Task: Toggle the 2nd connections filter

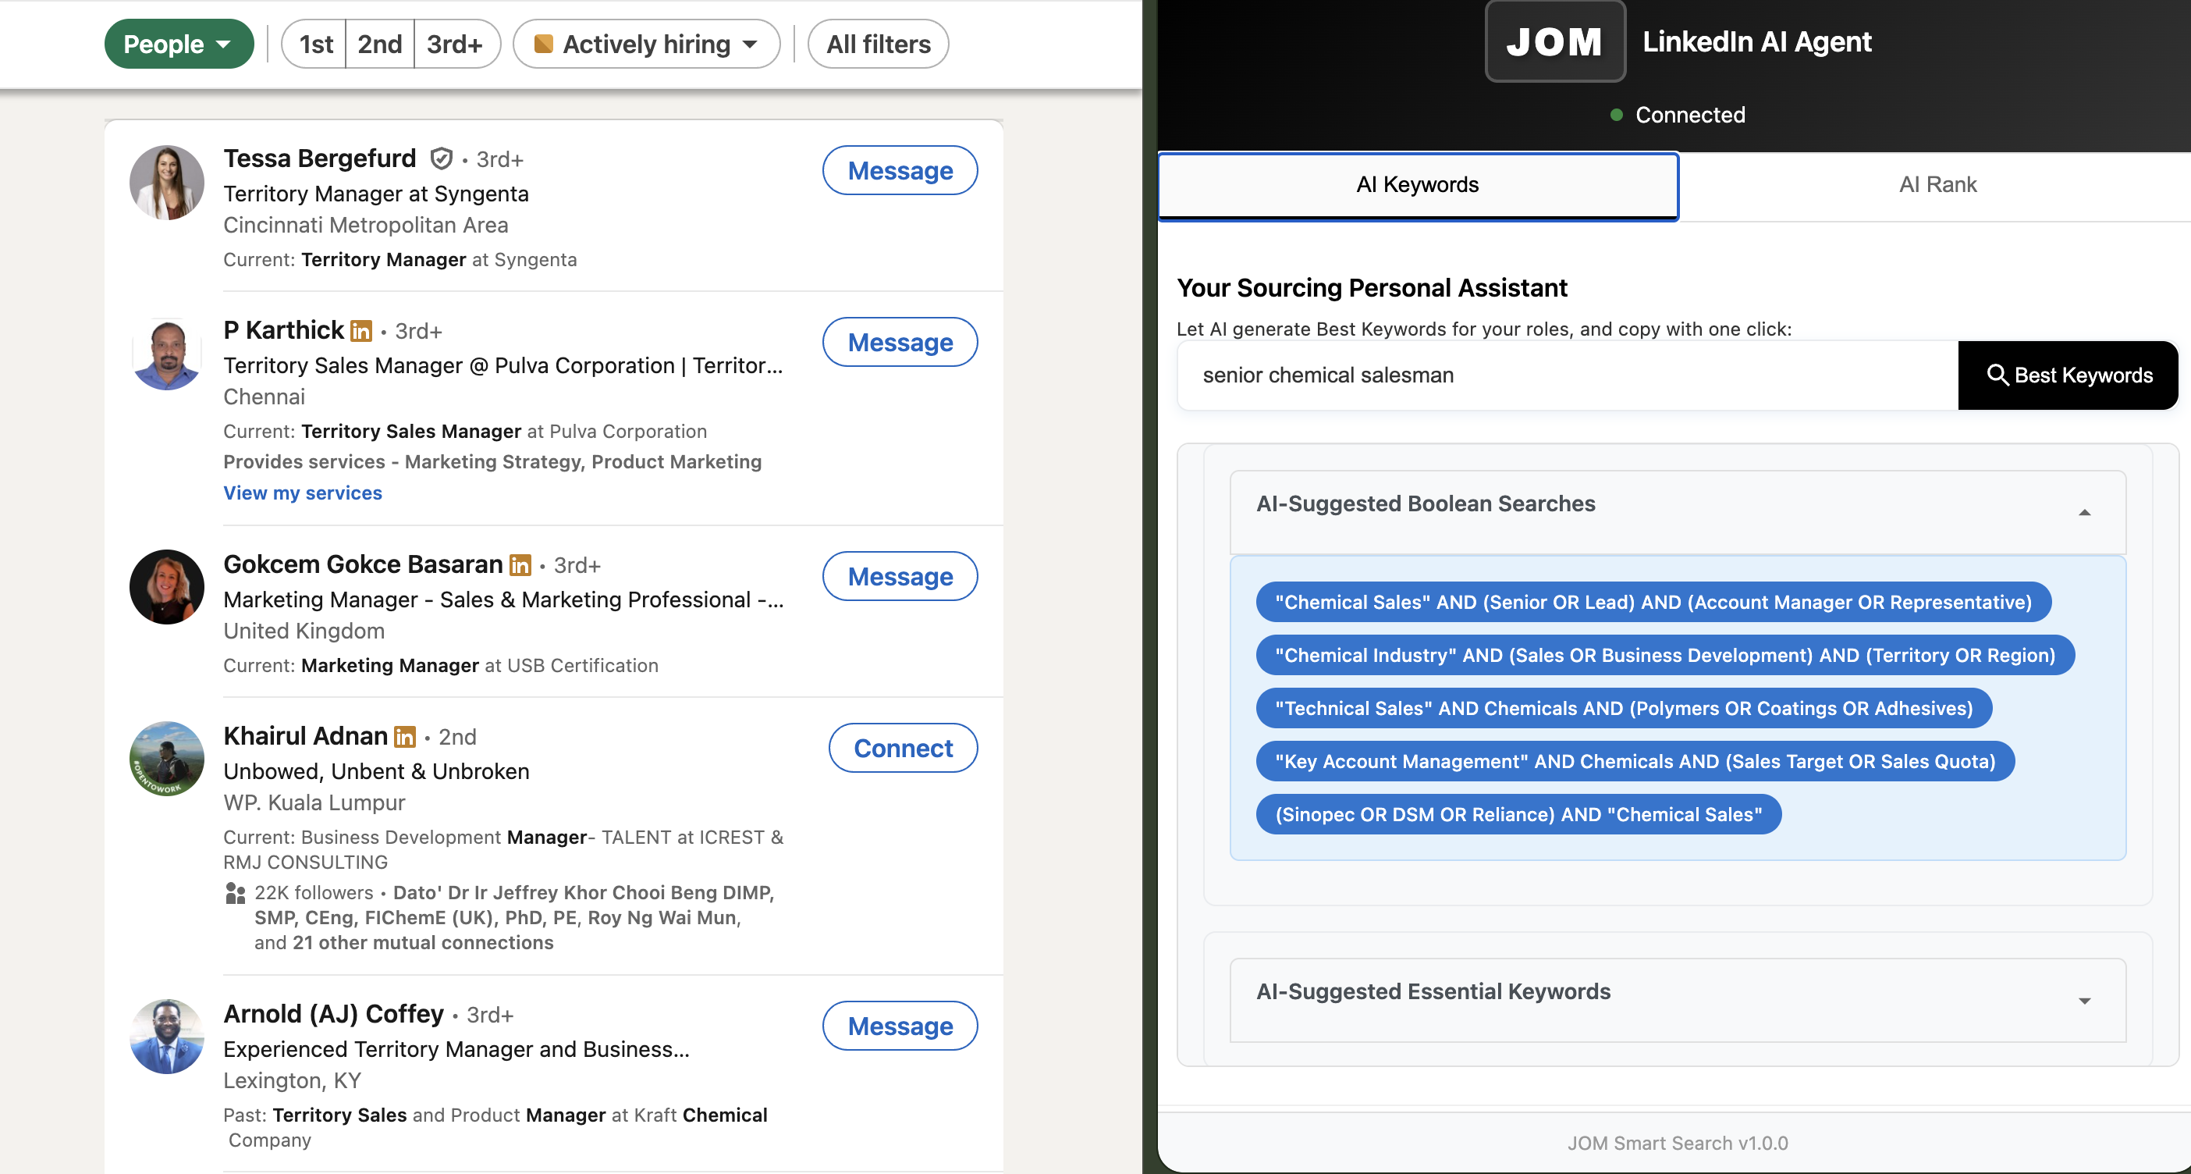Action: (379, 44)
